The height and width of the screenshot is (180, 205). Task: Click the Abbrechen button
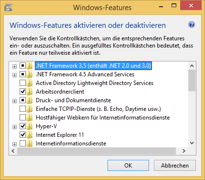tap(175, 165)
